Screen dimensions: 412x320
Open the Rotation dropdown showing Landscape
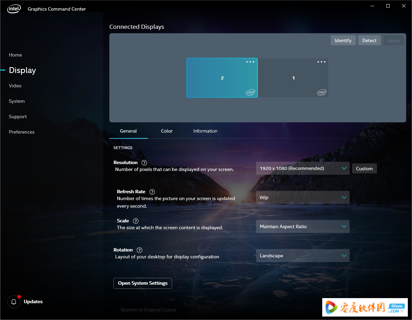click(303, 256)
